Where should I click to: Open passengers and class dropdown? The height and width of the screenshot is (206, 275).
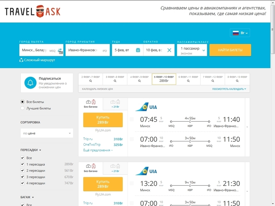click(192, 50)
